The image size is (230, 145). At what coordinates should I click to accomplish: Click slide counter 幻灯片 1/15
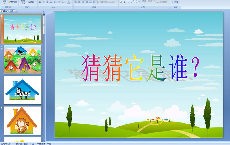(x=6, y=144)
